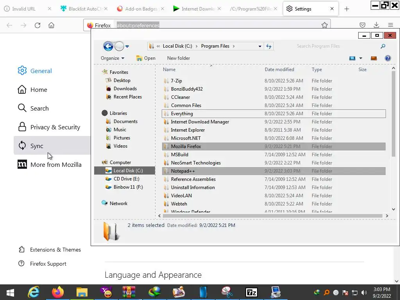Open Music library
Screen dimensions: 400x300
pos(116,130)
